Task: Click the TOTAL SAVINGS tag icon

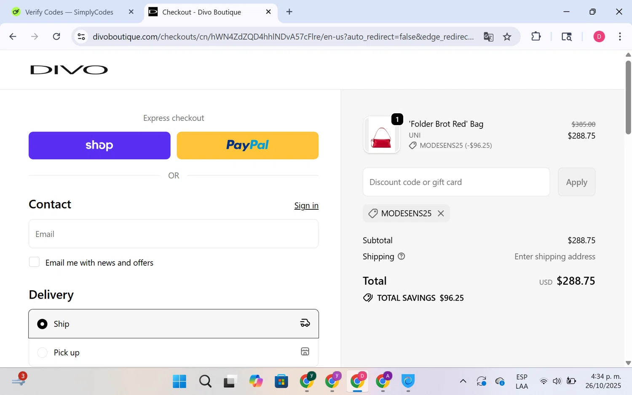Action: click(x=368, y=298)
